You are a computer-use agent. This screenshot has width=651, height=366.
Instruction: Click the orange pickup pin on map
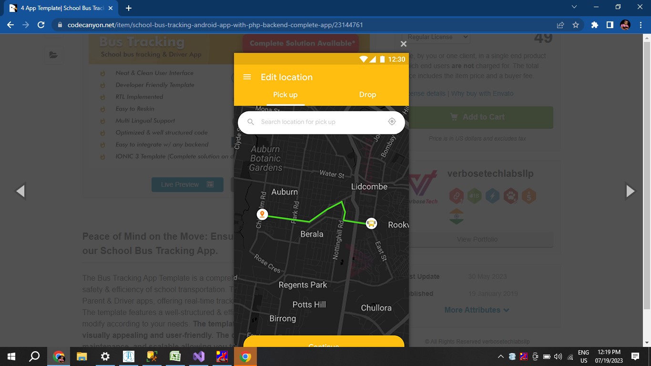click(262, 214)
